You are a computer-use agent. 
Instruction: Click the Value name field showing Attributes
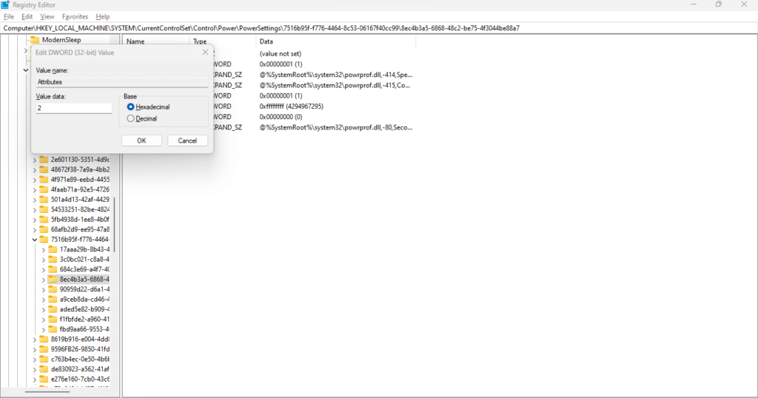(122, 82)
